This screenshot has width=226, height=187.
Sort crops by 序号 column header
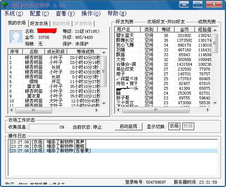(x=15, y=51)
